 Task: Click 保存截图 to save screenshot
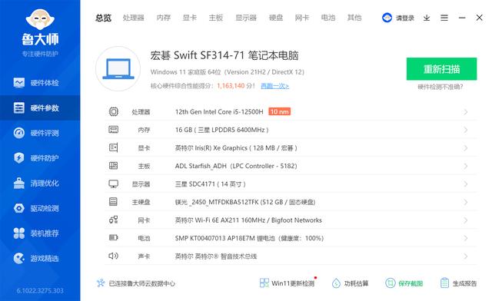404,283
